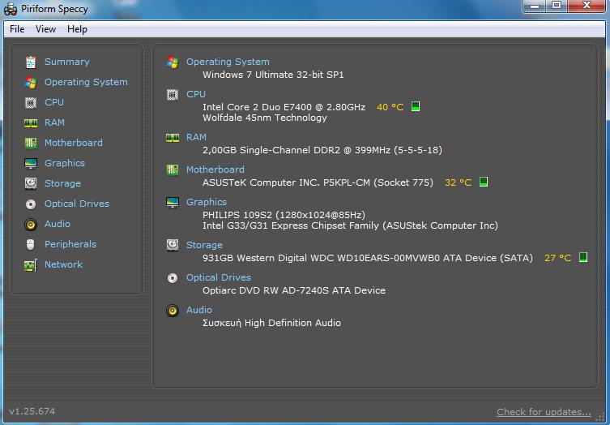Click the RAM stick icon in sidebar

point(31,123)
